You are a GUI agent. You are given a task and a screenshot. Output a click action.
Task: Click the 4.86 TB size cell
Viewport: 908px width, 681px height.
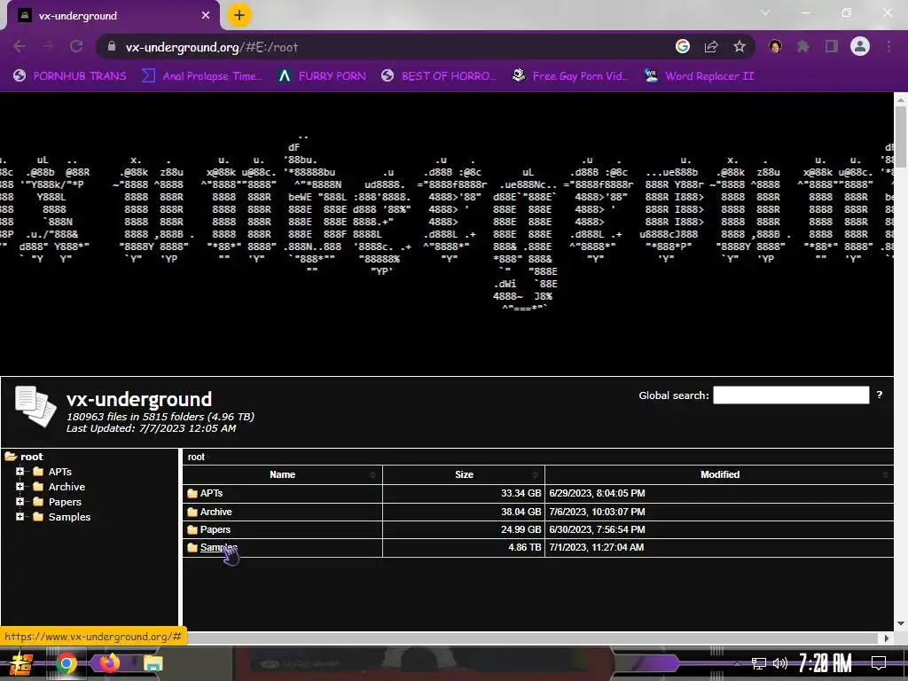(463, 548)
